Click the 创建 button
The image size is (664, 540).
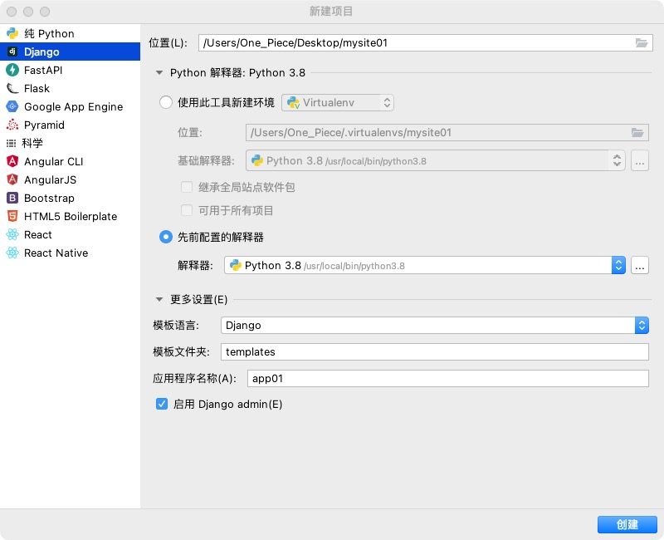point(627,524)
